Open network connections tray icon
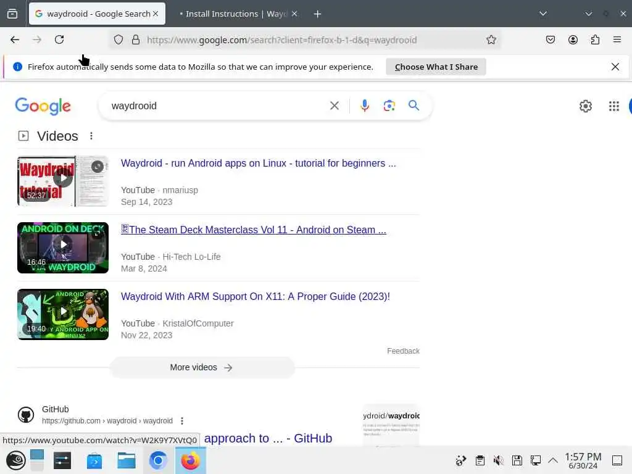 536,460
